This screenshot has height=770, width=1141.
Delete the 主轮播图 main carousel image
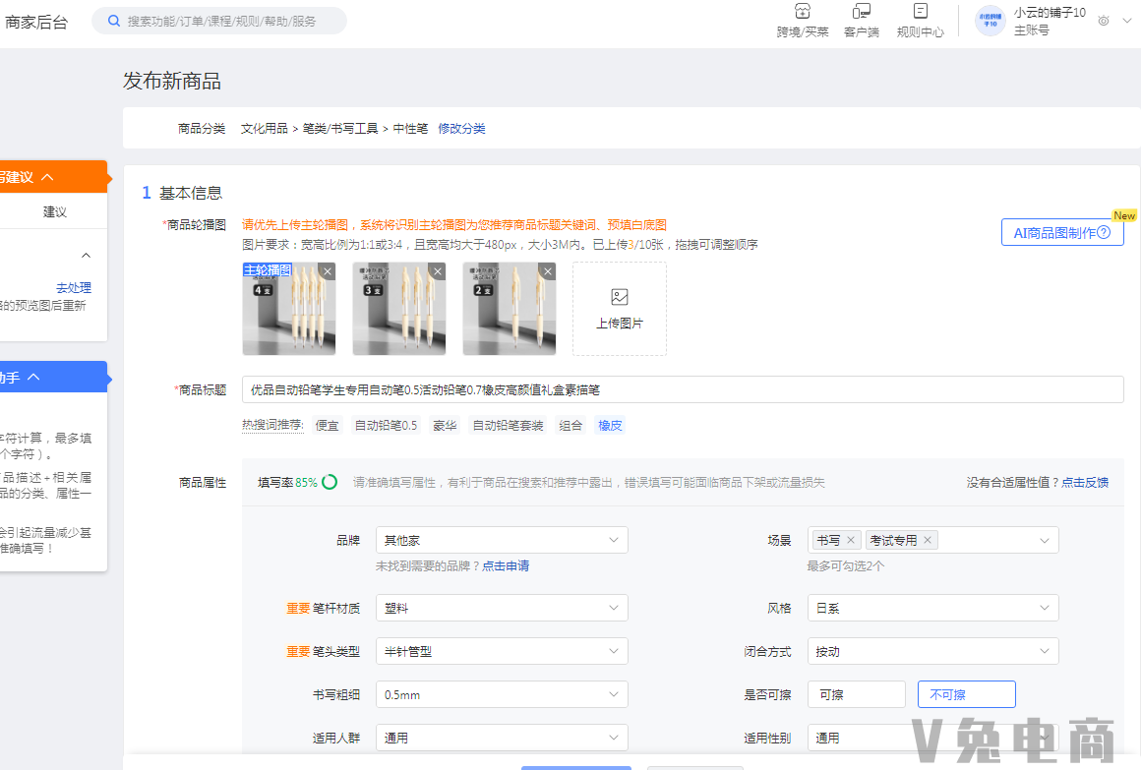(327, 270)
